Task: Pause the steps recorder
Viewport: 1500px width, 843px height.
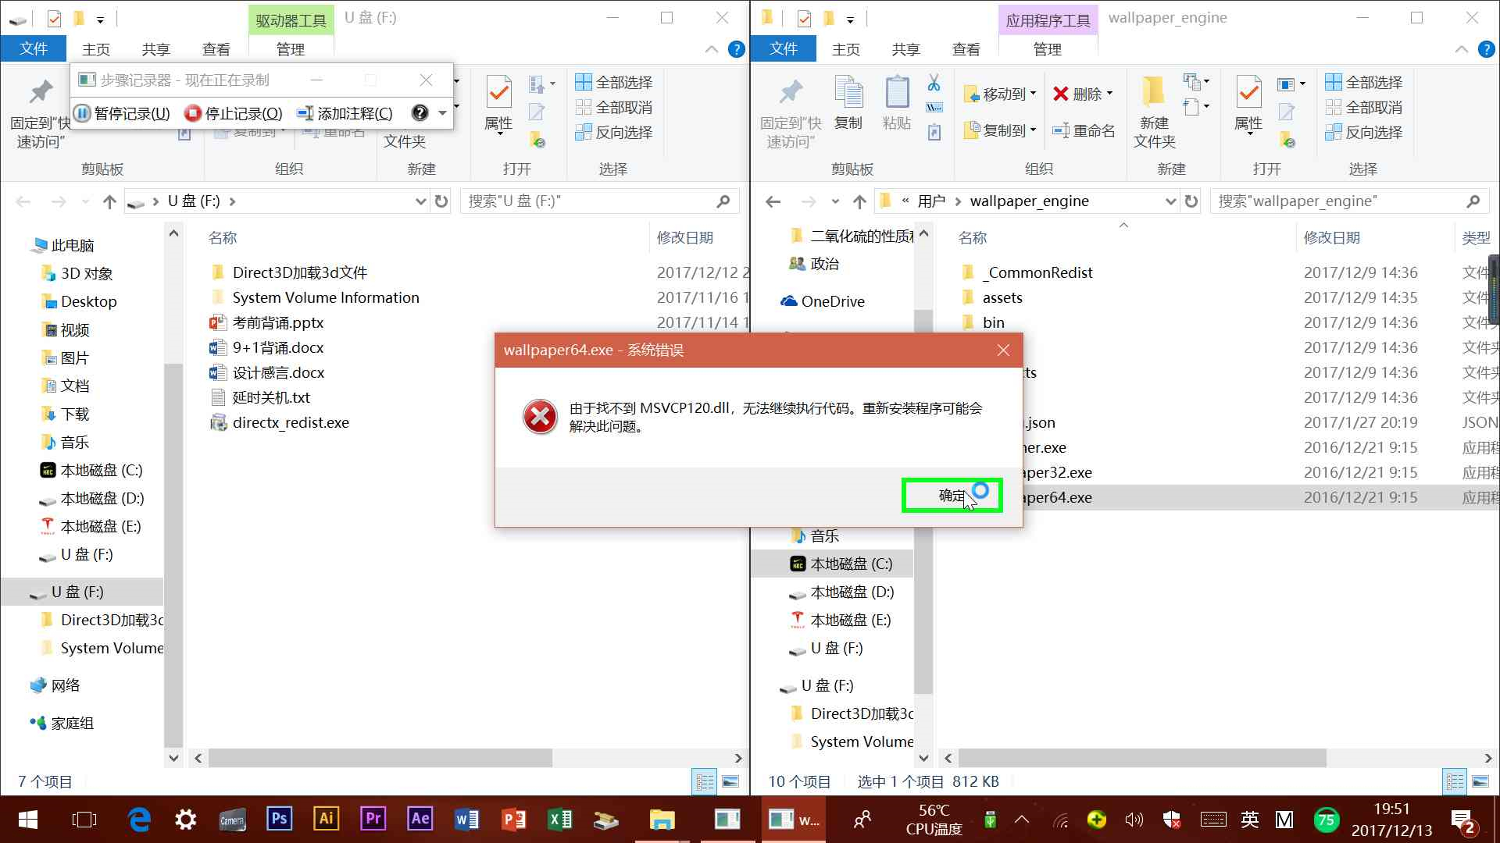Action: tap(123, 114)
